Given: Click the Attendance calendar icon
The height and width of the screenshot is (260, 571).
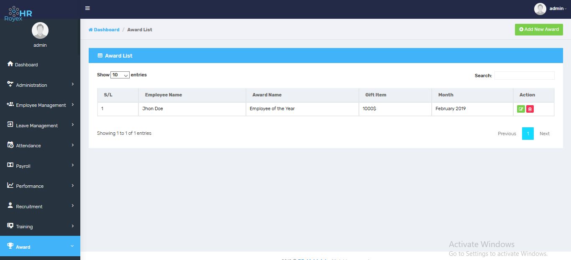Looking at the screenshot, I should [x=10, y=145].
